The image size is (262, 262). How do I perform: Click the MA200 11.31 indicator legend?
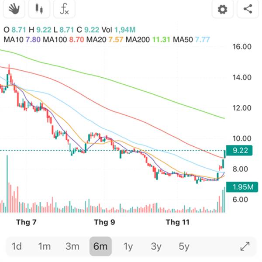point(148,40)
